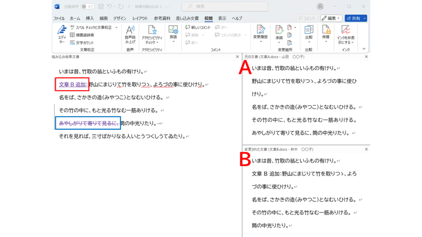Add a new comment (新しいコメント)

click(198, 28)
